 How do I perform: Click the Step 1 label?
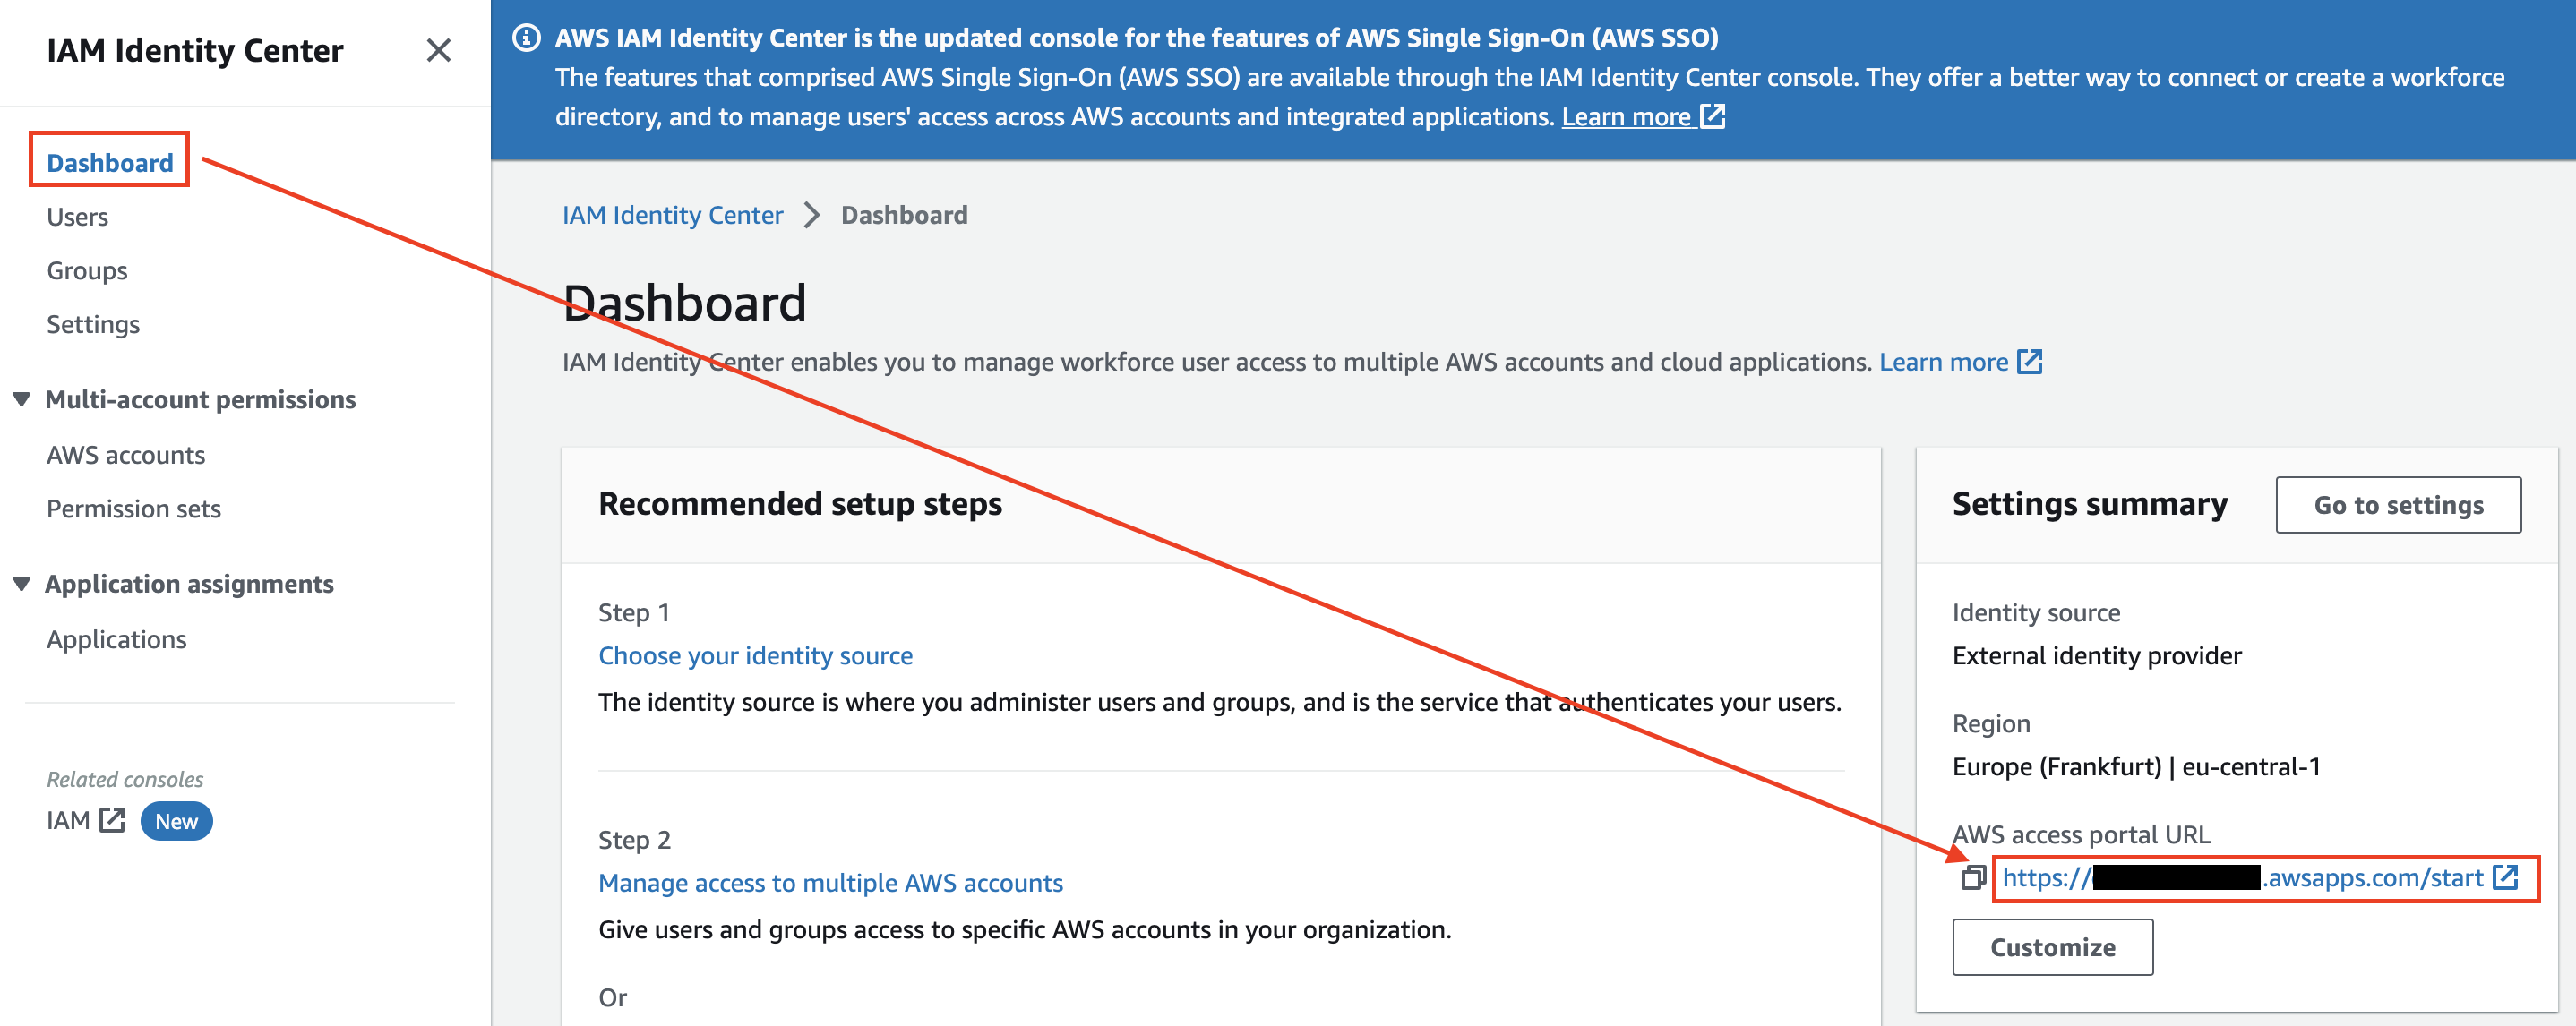point(634,613)
